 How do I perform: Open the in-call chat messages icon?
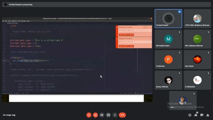[202, 115]
